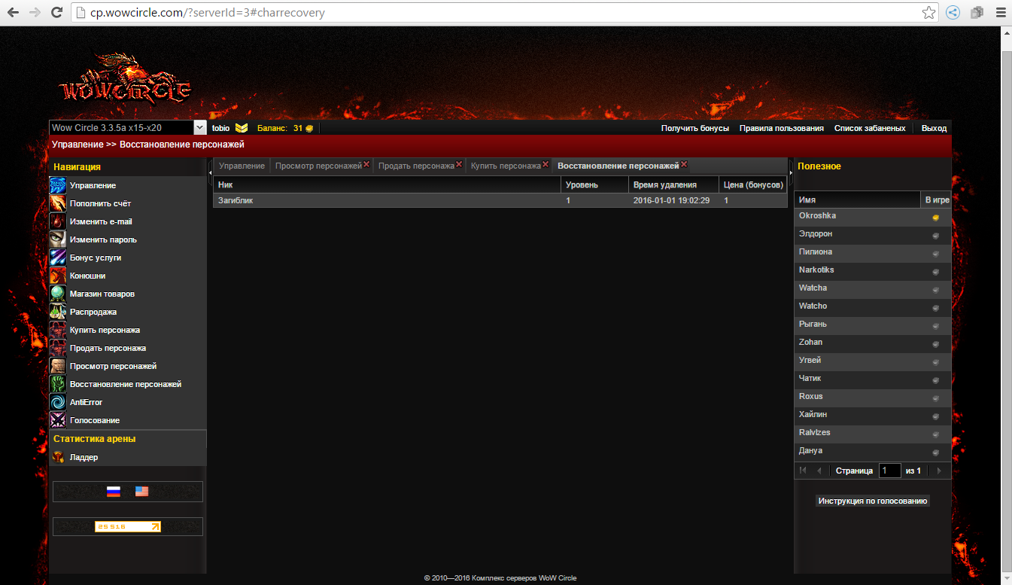Sort table by Уровень column header

[594, 184]
